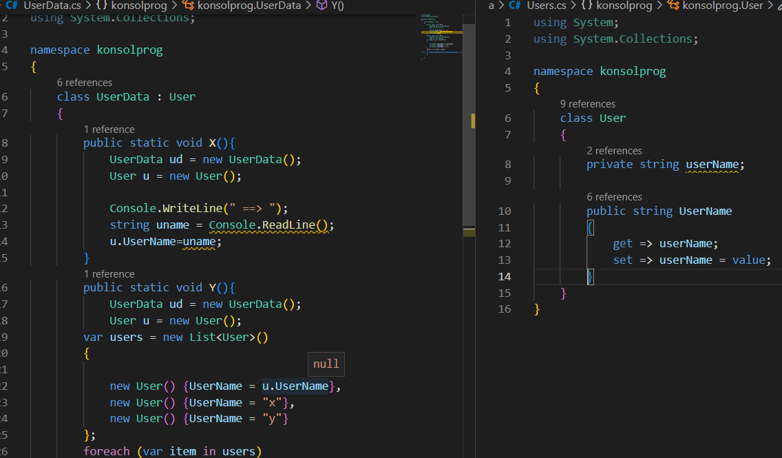782x458 pixels.
Task: Open the right pane's konsolprog namespace breadcrumb
Action: click(624, 6)
